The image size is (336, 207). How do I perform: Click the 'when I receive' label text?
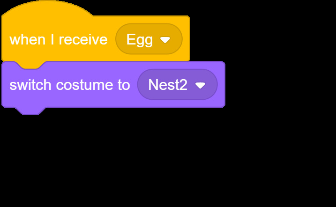59,40
